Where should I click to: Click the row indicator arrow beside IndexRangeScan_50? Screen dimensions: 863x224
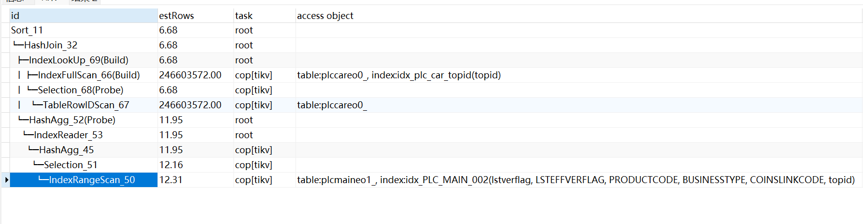(x=6, y=180)
